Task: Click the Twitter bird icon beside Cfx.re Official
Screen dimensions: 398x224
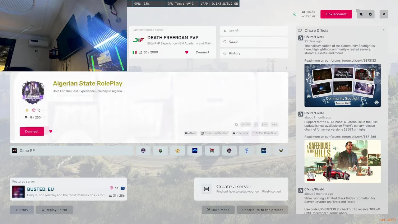Action: [x=300, y=30]
